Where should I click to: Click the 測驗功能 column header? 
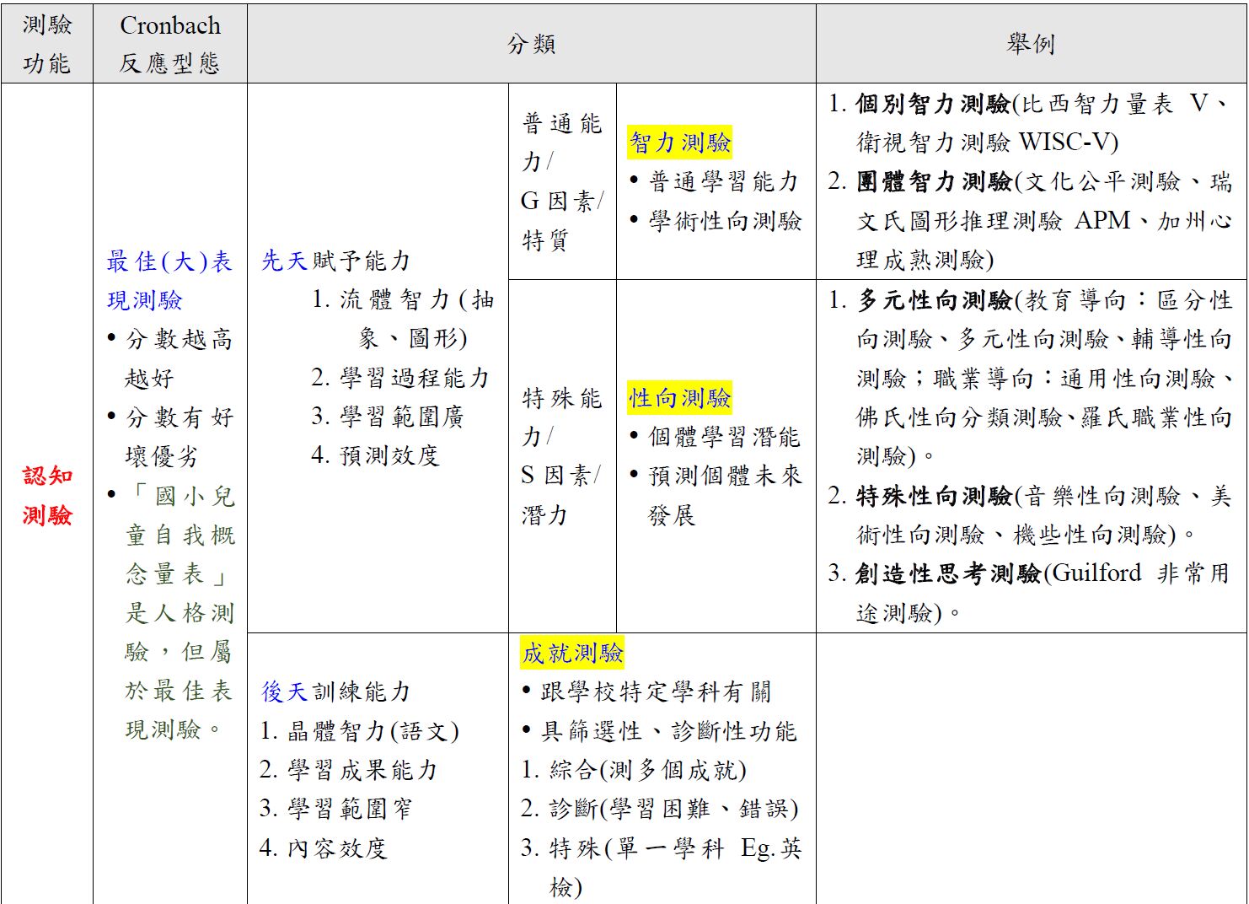[46, 44]
